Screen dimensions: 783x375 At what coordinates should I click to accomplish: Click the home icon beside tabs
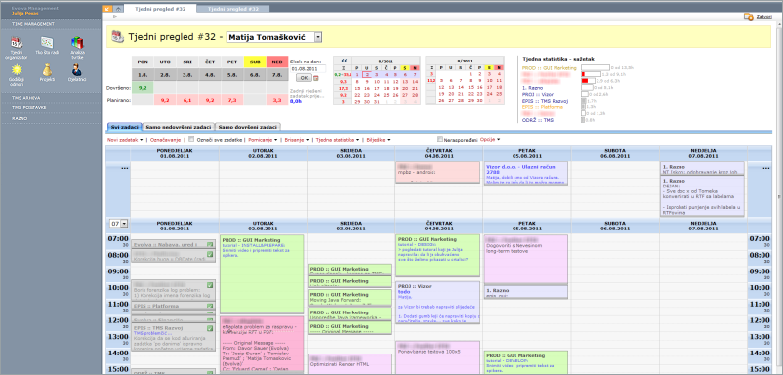pyautogui.click(x=118, y=9)
